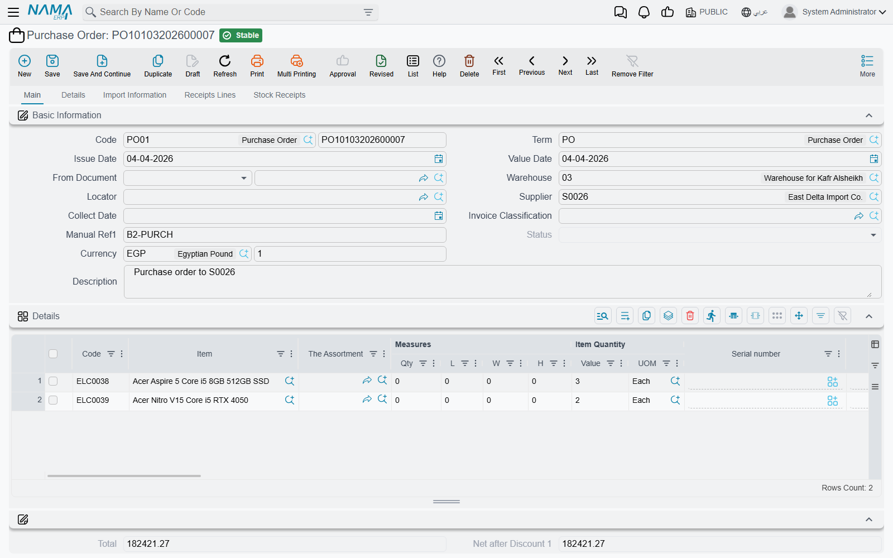Open Receipts Lines tab

(210, 95)
